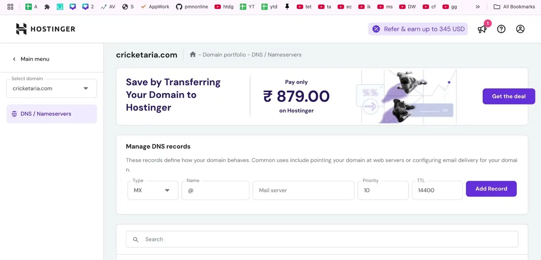Image resolution: width=541 pixels, height=260 pixels.
Task: Open the user account profile icon
Action: [x=520, y=29]
